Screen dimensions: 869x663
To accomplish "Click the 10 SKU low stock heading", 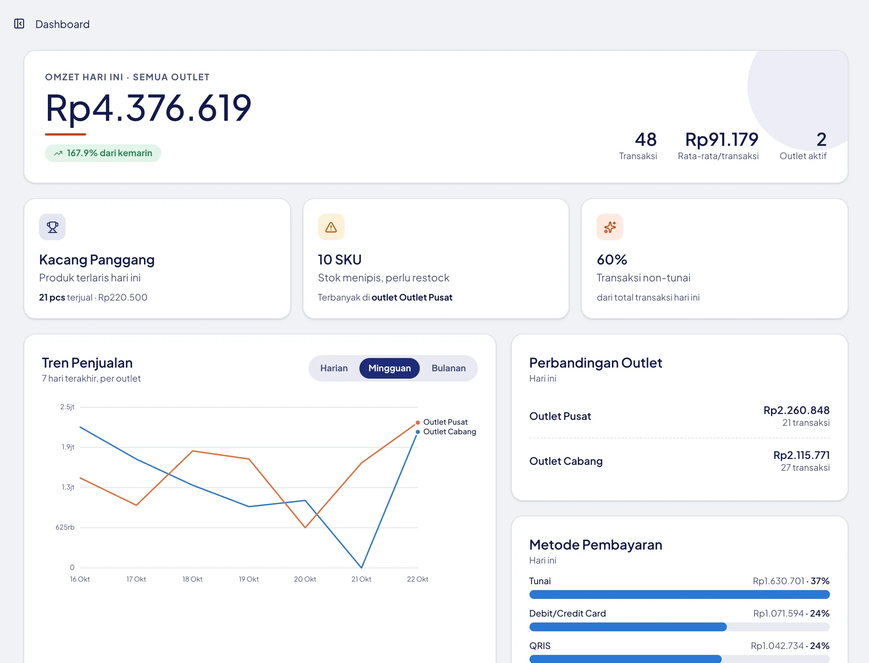I will 339,260.
